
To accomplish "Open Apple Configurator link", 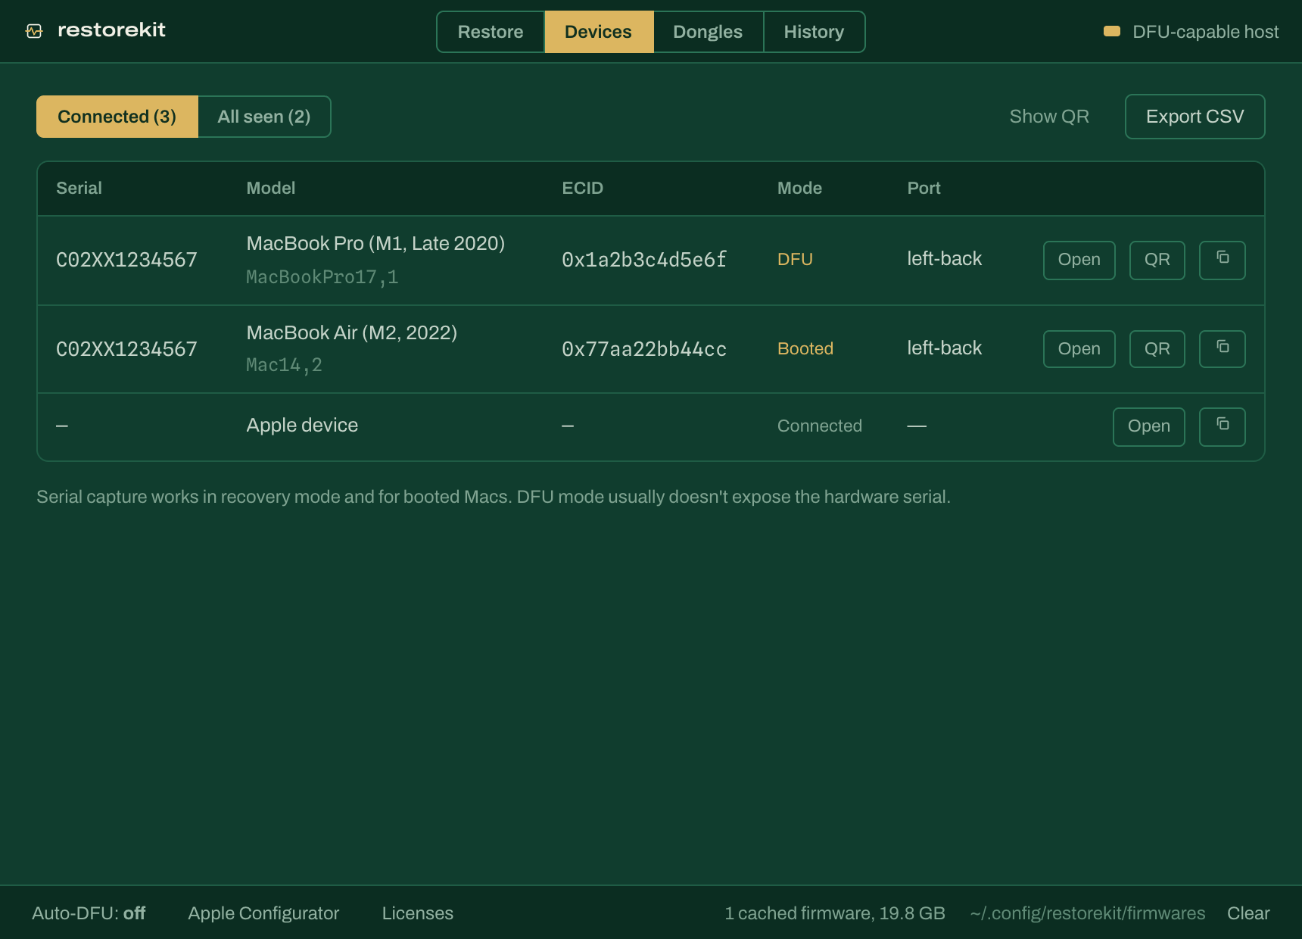I will coord(263,913).
